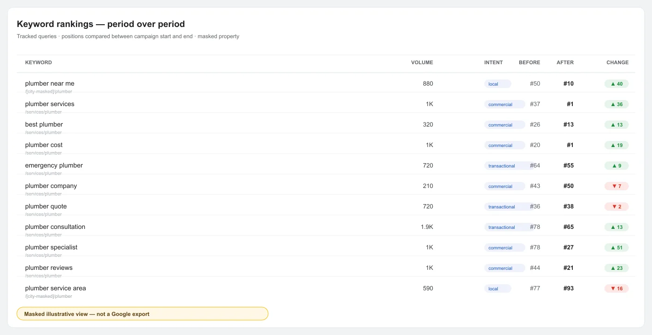Click the 880 volume value

point(428,84)
